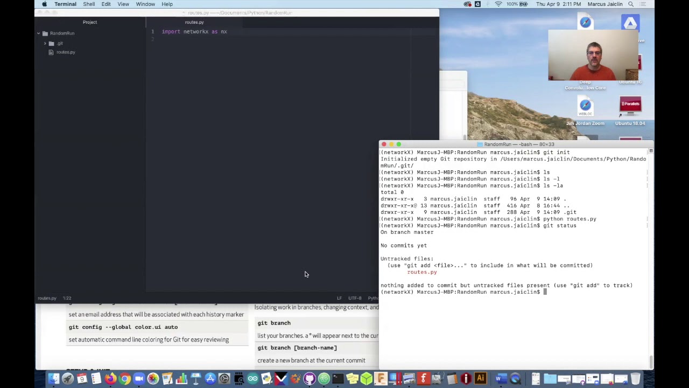Screen dimensions: 689x388
Task: Open Stickies app in the Dock
Action: pyautogui.click(x=352, y=379)
